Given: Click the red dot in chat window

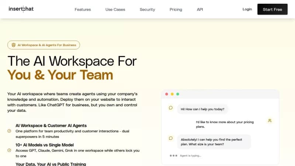Looking at the screenshot, I should (x=167, y=94).
